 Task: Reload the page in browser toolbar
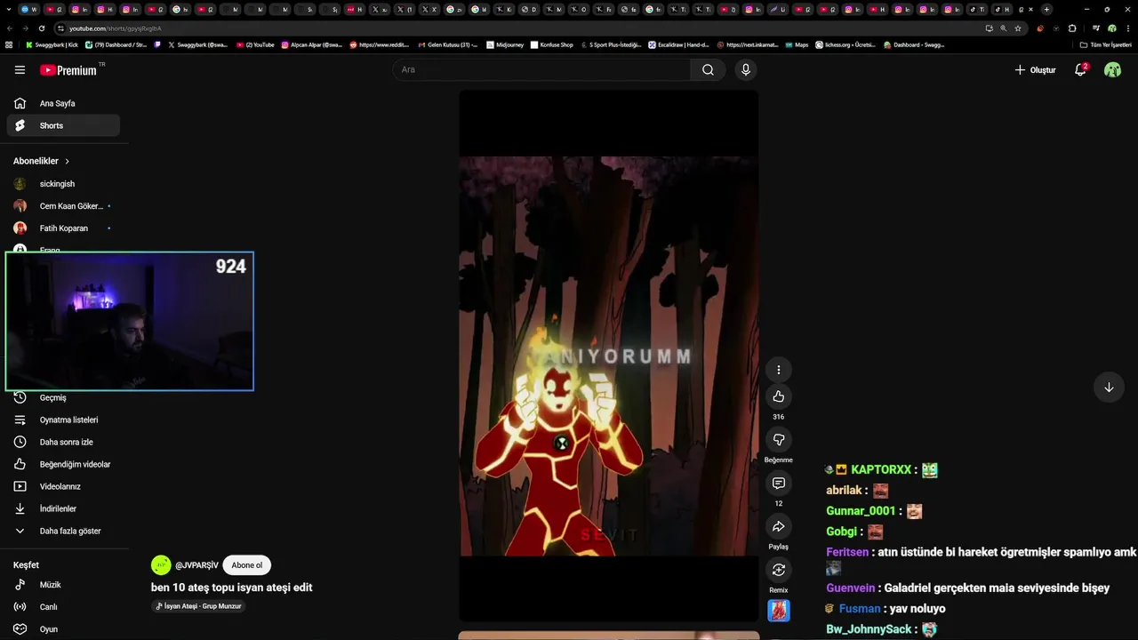point(42,28)
